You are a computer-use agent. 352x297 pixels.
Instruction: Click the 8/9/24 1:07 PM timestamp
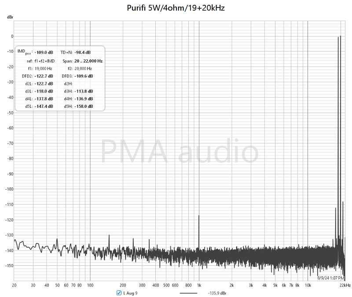coord(331,278)
